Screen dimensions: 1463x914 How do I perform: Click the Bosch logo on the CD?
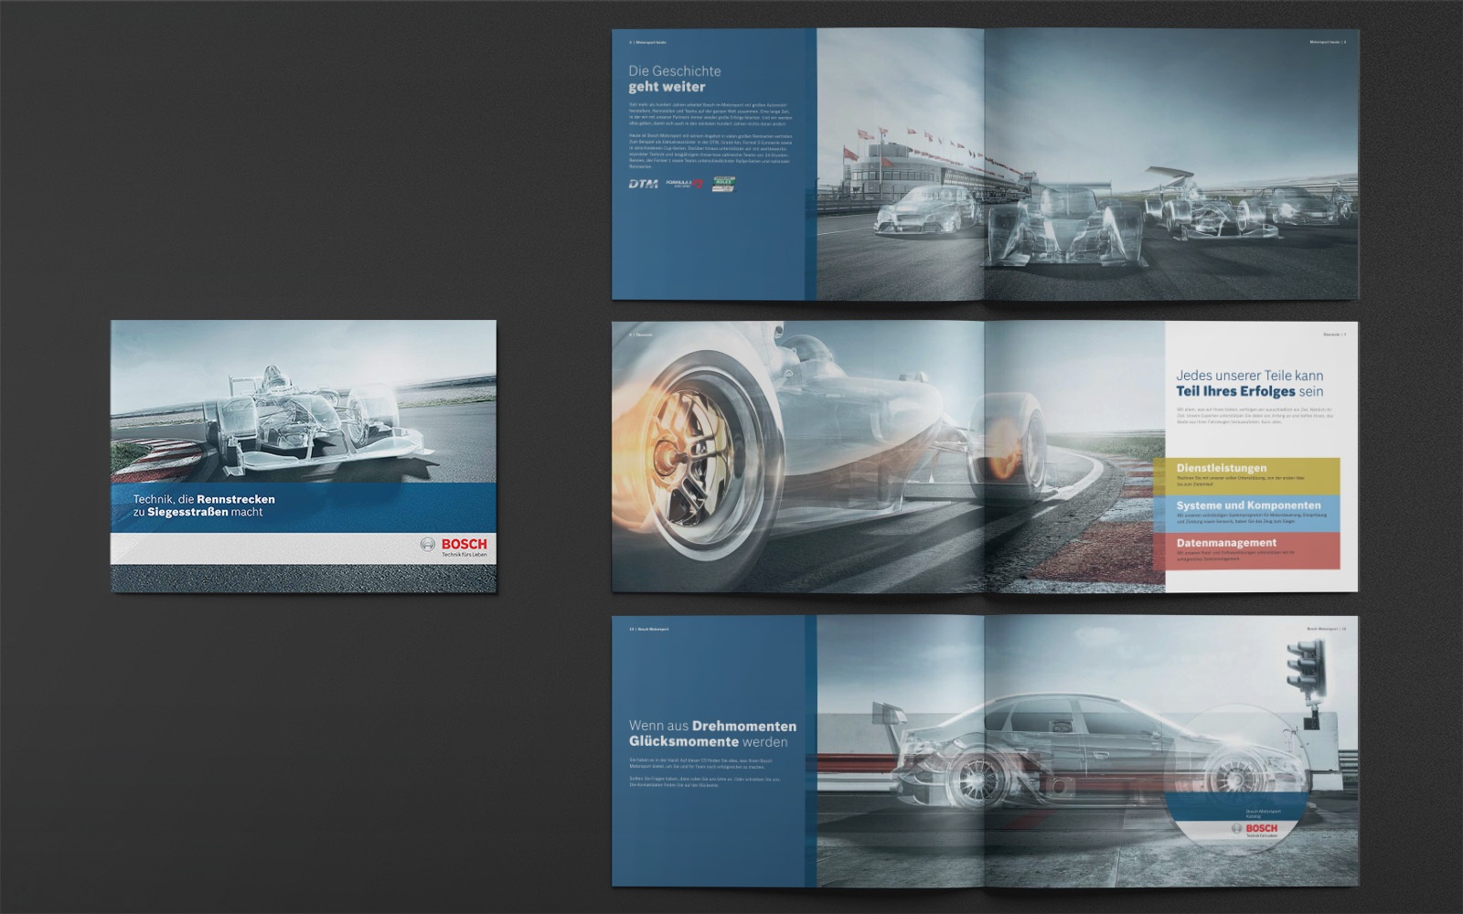click(1254, 829)
